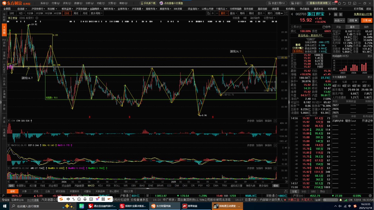Open the 显示 display dropdown

(261, 13)
